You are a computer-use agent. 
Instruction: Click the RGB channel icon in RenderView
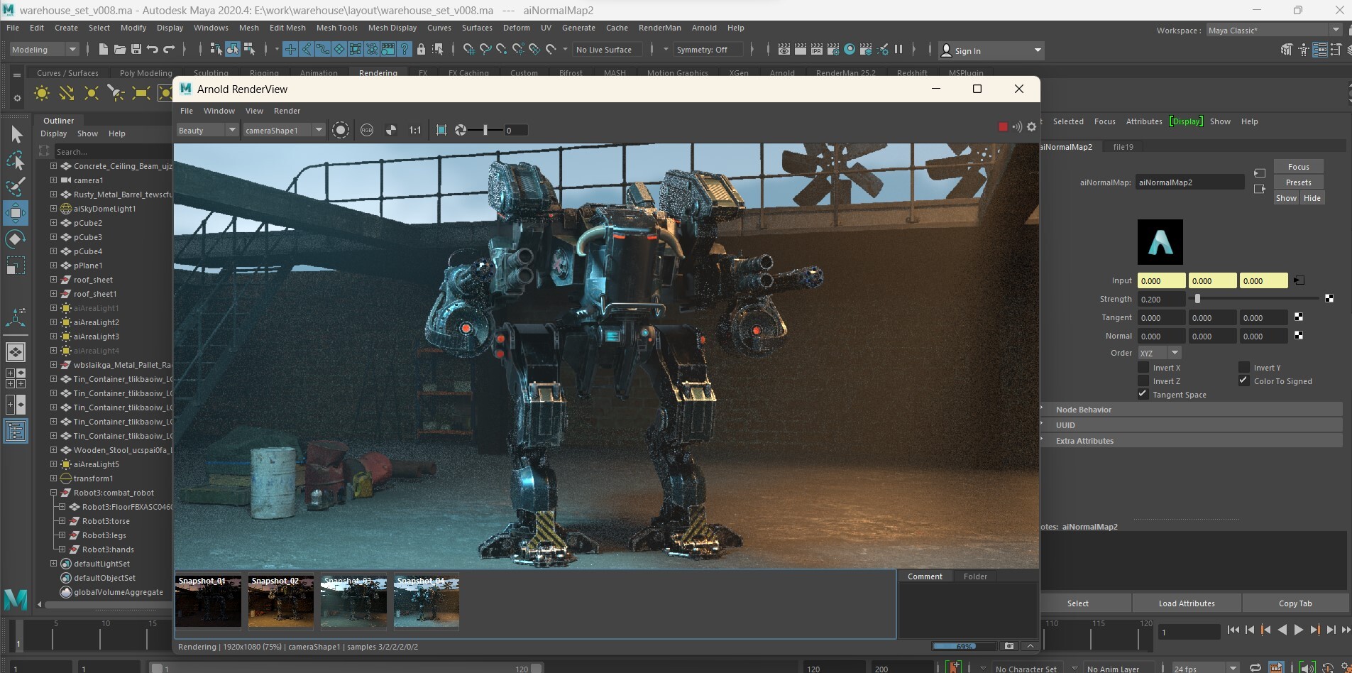pos(367,130)
